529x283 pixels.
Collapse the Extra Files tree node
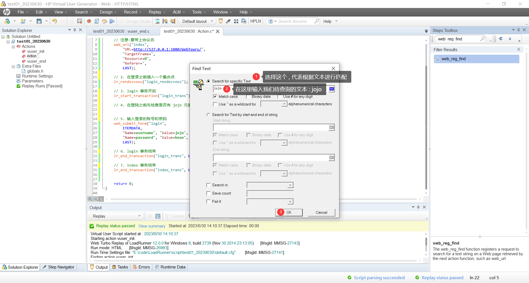tap(13, 66)
